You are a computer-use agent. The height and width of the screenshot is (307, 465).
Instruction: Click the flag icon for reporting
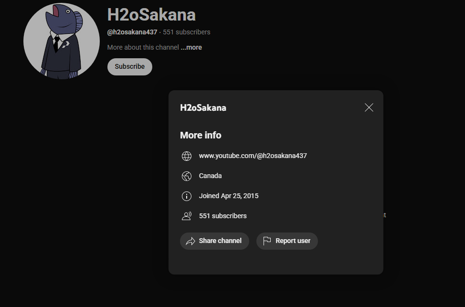tap(267, 241)
